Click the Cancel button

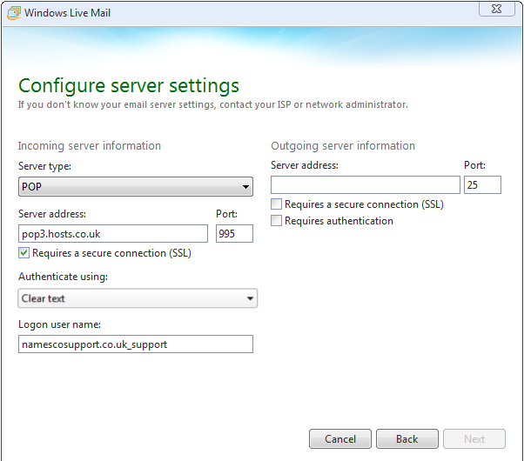pos(340,438)
